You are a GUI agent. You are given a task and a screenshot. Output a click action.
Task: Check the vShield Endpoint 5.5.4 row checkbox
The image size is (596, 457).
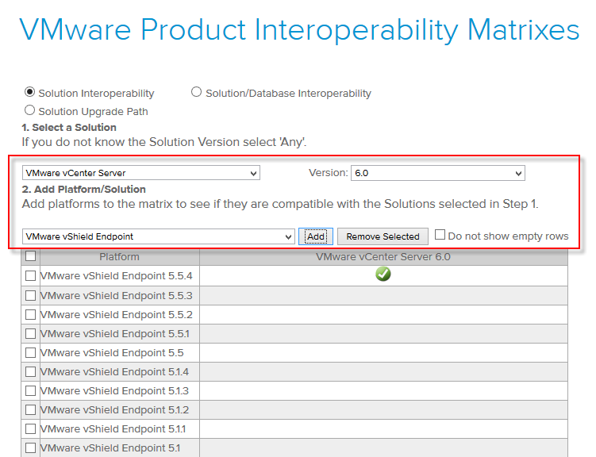tap(30, 276)
